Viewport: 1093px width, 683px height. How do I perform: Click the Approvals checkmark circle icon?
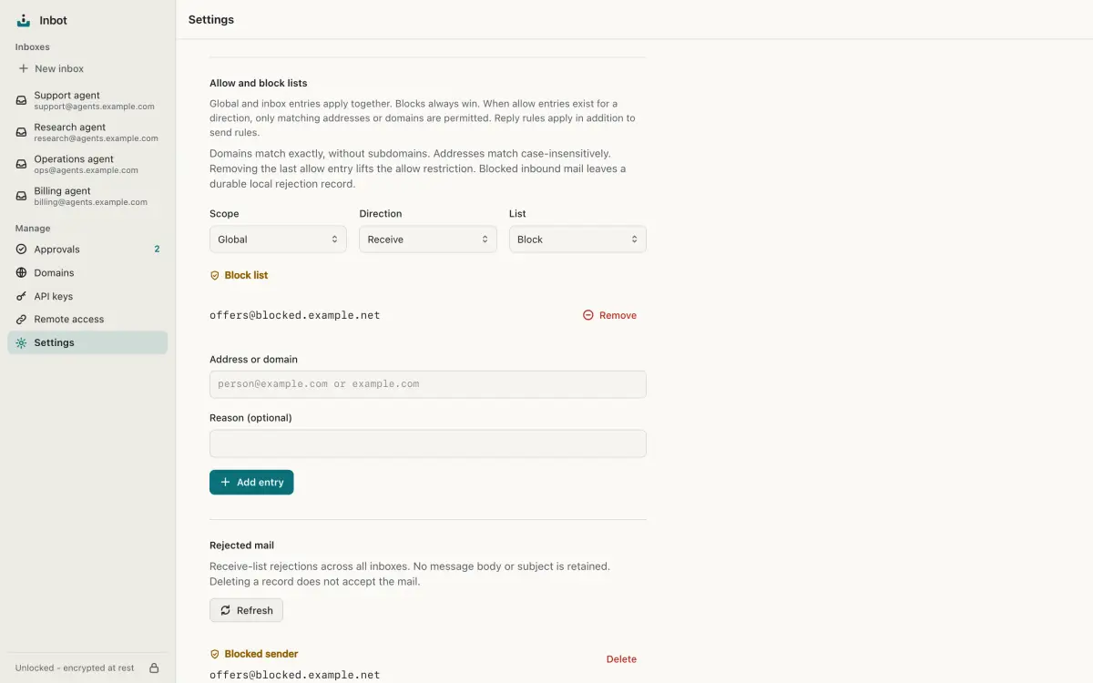click(22, 250)
